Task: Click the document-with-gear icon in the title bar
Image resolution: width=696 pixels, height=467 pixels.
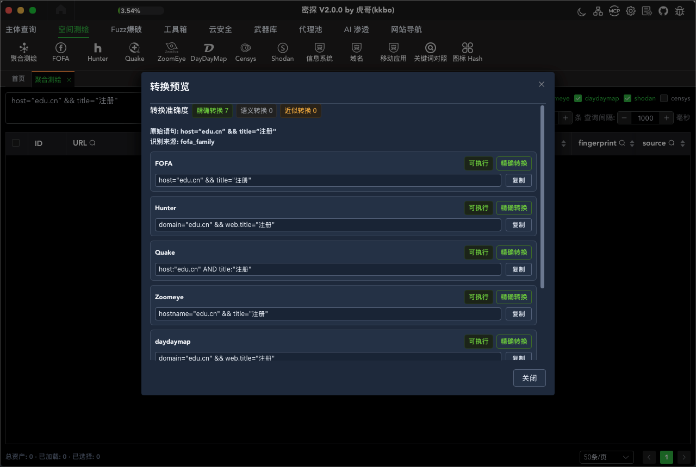Action: click(647, 11)
